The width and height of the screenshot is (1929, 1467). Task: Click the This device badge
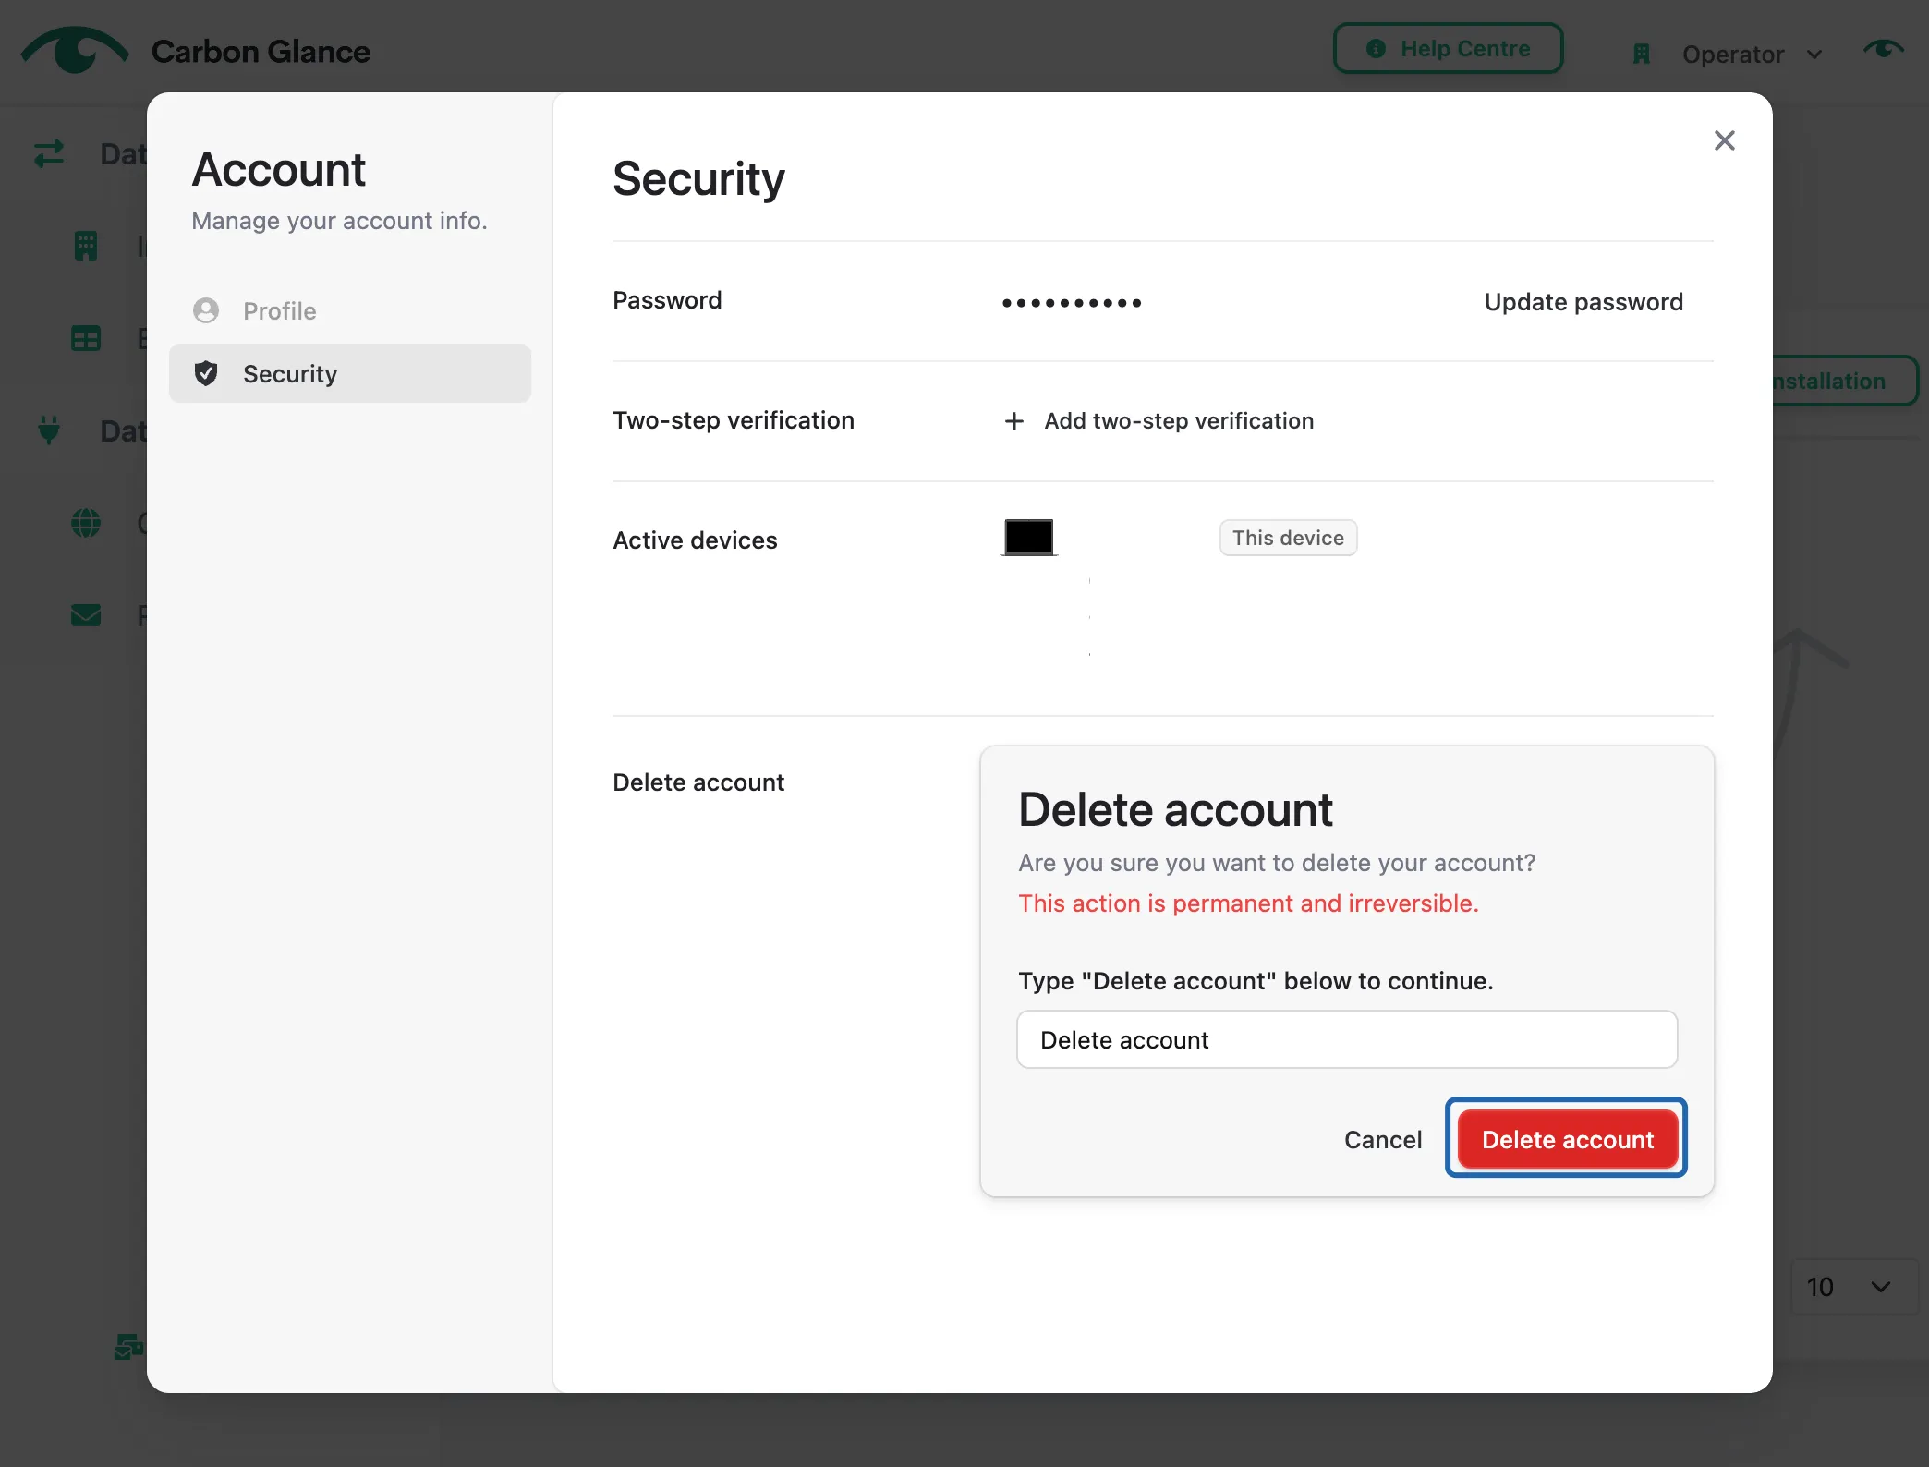tap(1288, 538)
